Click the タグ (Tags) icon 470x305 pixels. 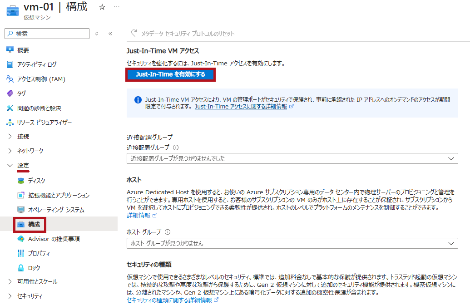point(9,92)
